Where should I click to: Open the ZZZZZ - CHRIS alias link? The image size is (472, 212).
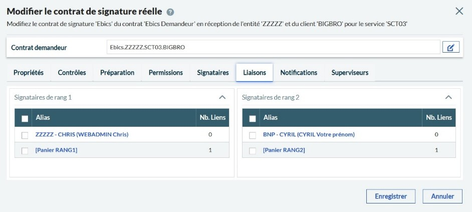point(82,134)
